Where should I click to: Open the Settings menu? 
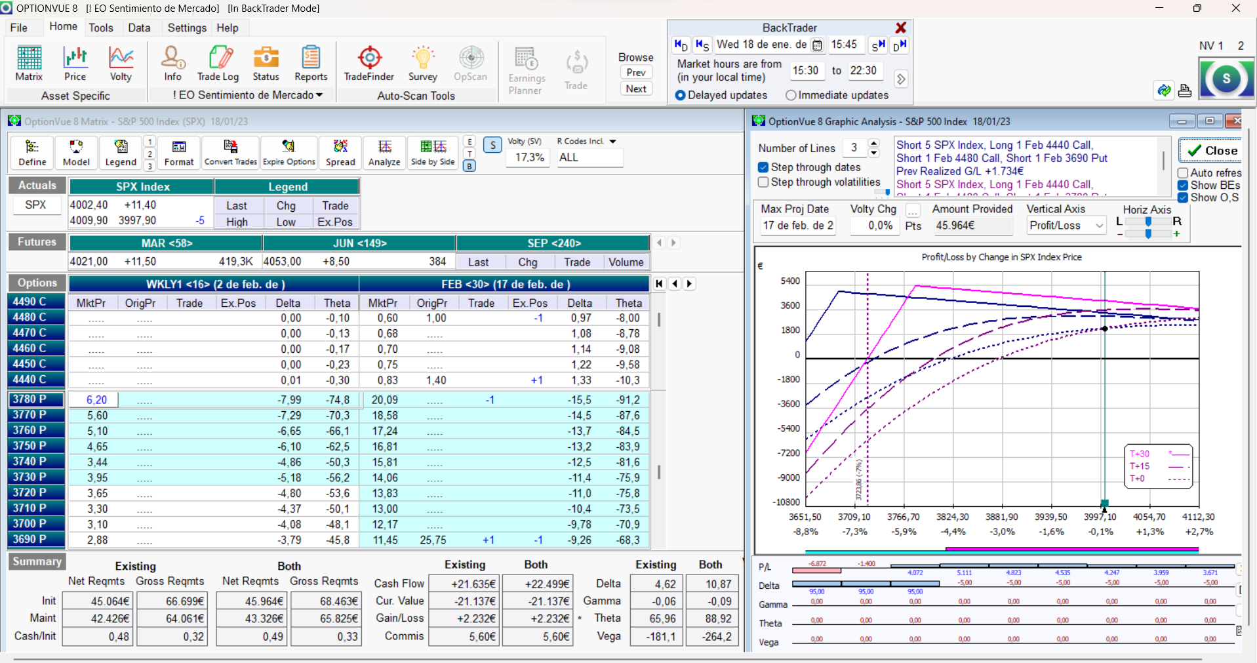coord(187,28)
